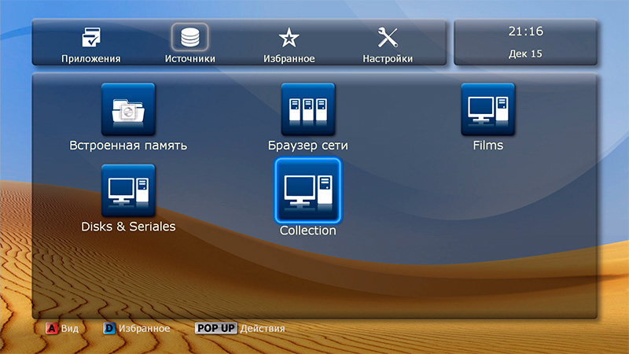Select the Films computer icon
This screenshot has height=354, width=629.
point(487,109)
